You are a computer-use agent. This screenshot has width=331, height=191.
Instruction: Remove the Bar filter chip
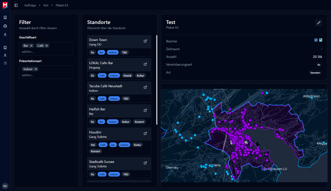pyautogui.click(x=31, y=46)
